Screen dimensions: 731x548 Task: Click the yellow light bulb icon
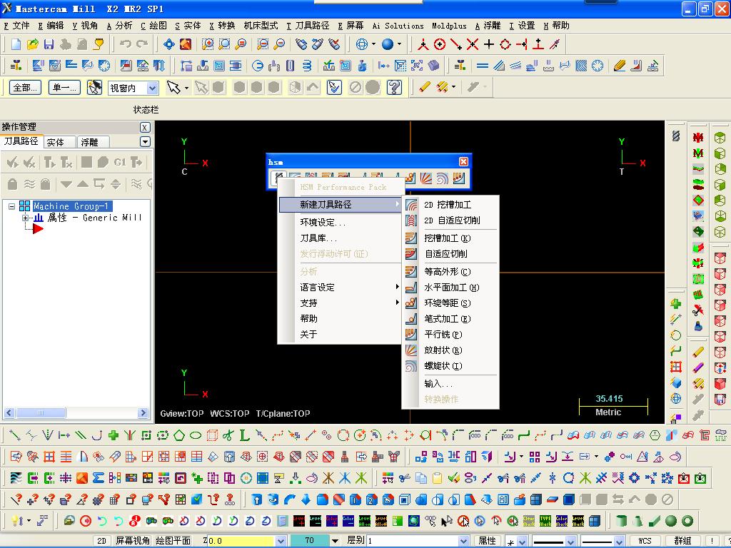[x=16, y=520]
